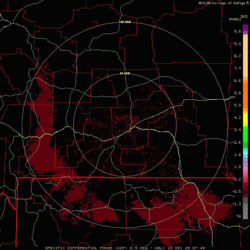Viewport: 250px width, 250px height.
Task: Click the 4.2 legend value
Action: click(x=237, y=118)
